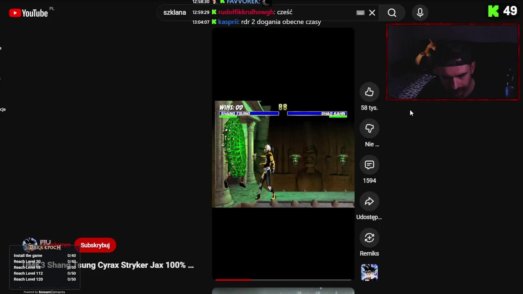Open the on-screen keyboard icon in search

click(360, 13)
